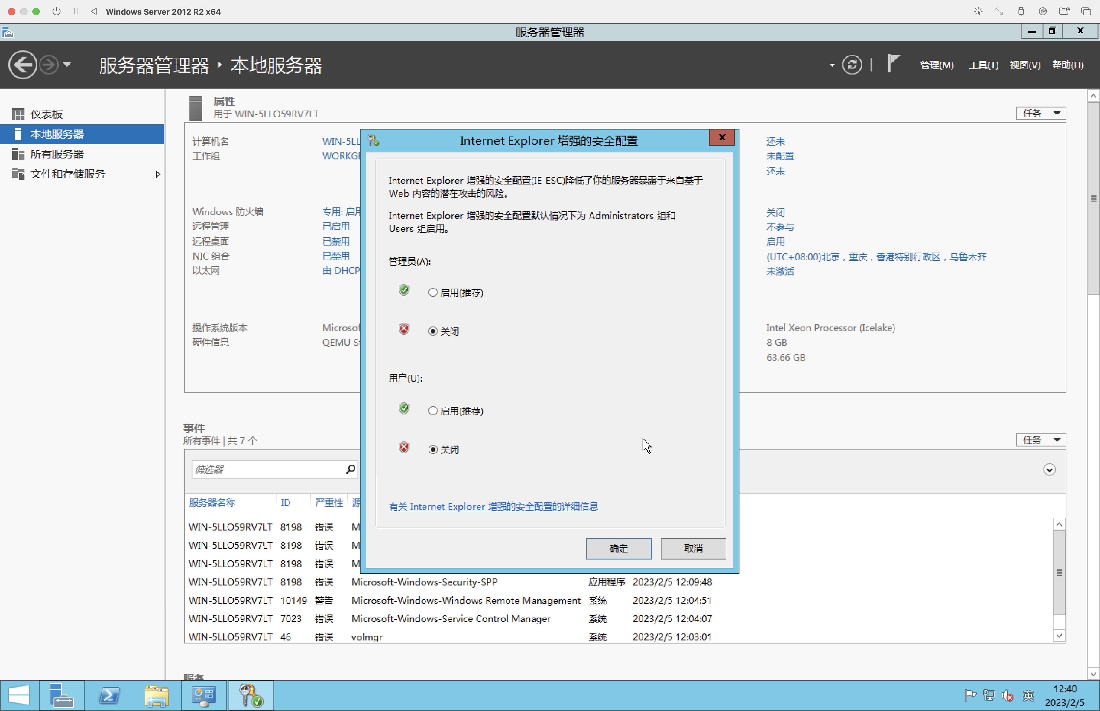Click the 取消 button in the dialog
The height and width of the screenshot is (711, 1100).
tap(693, 549)
